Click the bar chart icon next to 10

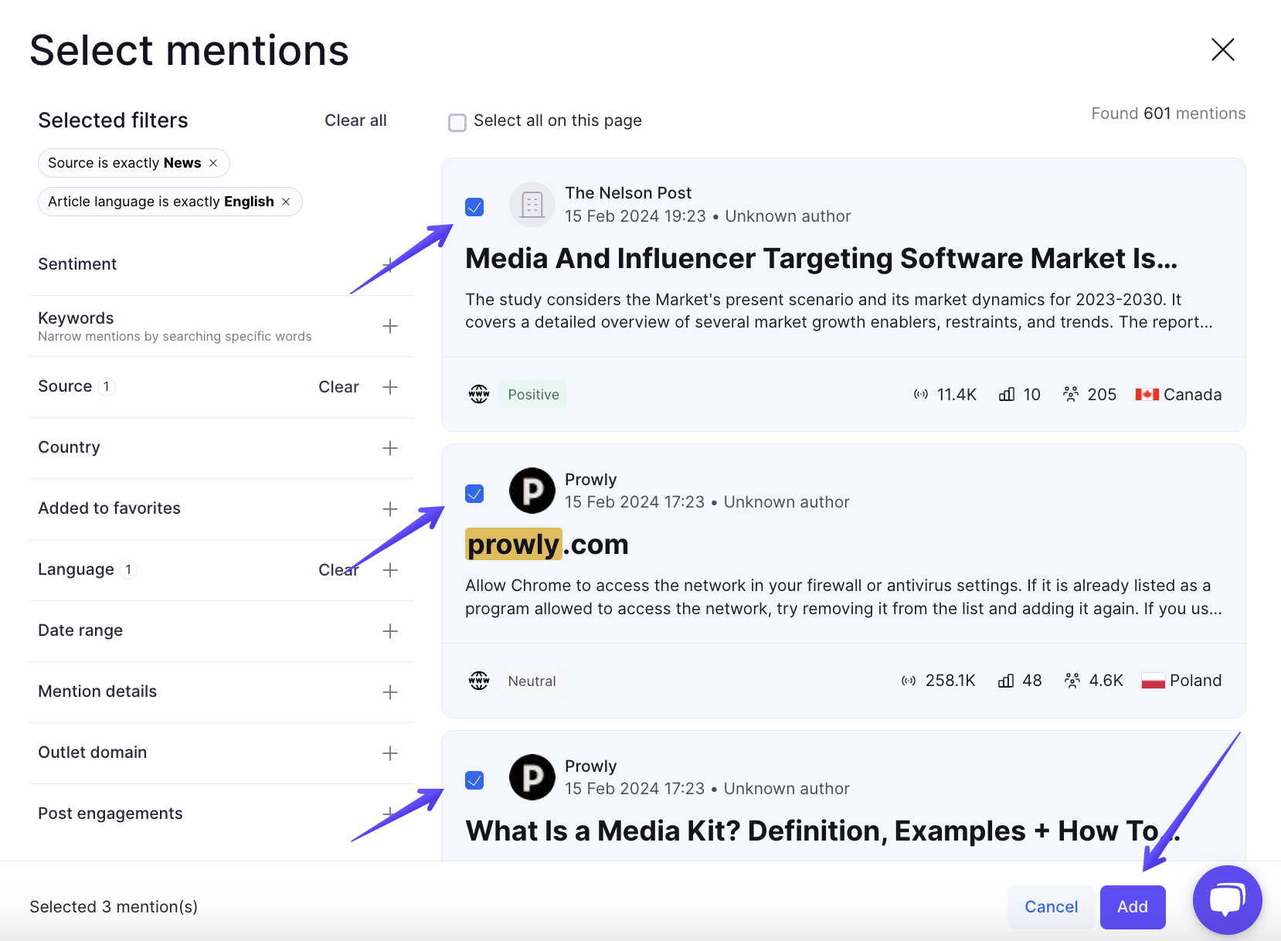point(1007,394)
